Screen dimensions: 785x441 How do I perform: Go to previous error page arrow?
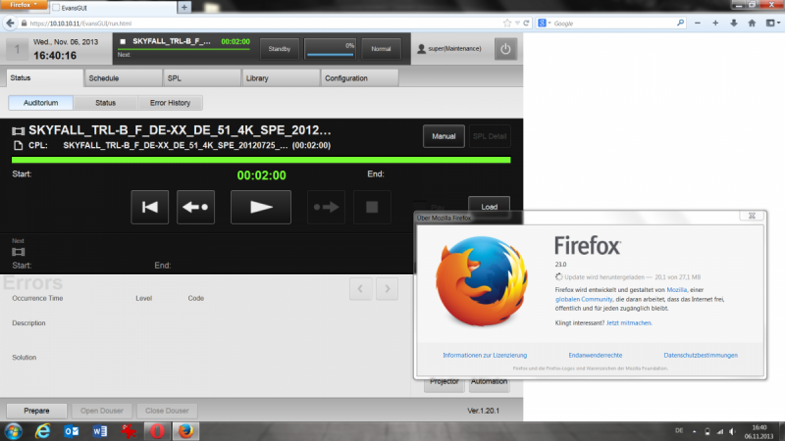(361, 288)
